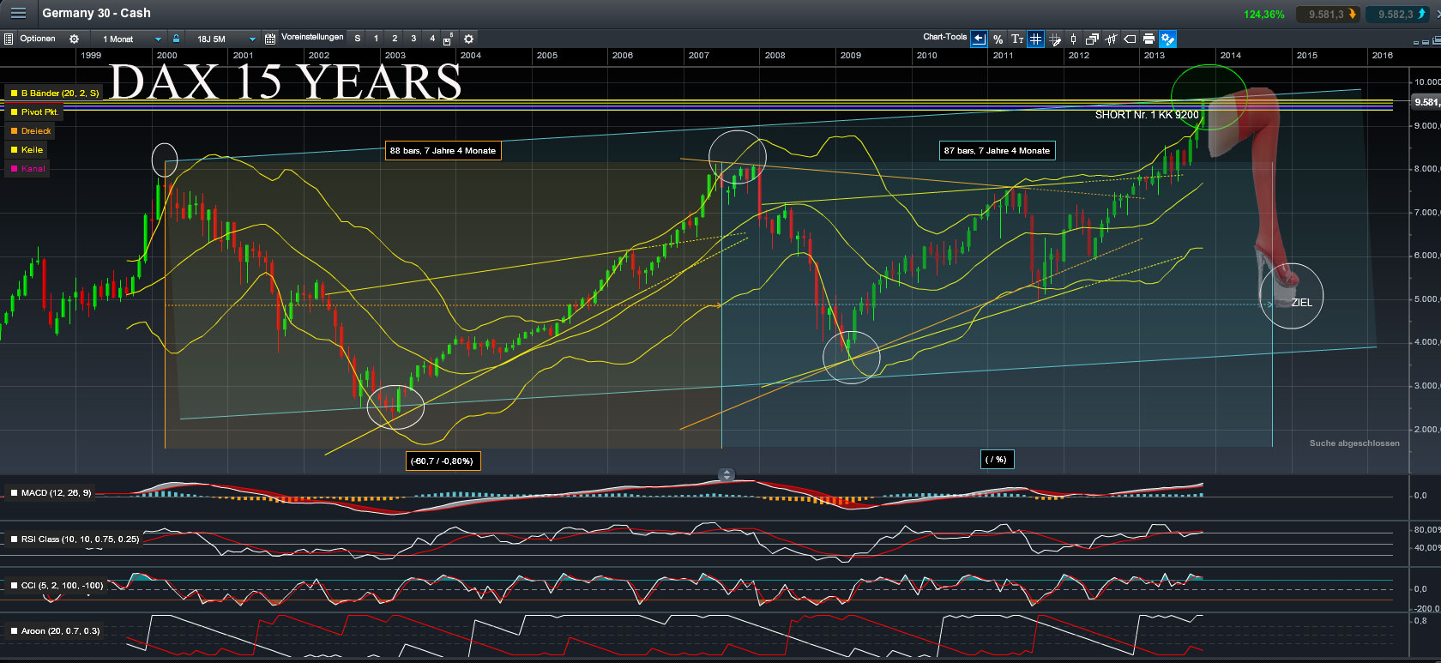Click the panel resize handle above MACD
This screenshot has height=663, width=1441.
(727, 474)
